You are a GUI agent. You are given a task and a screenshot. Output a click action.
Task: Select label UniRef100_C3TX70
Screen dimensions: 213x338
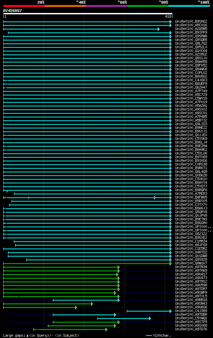[x=191, y=205]
